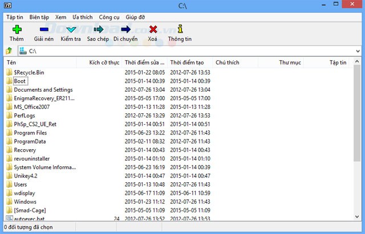Sort by the Tên column header
Image resolution: width=365 pixels, height=234 pixels.
40,63
